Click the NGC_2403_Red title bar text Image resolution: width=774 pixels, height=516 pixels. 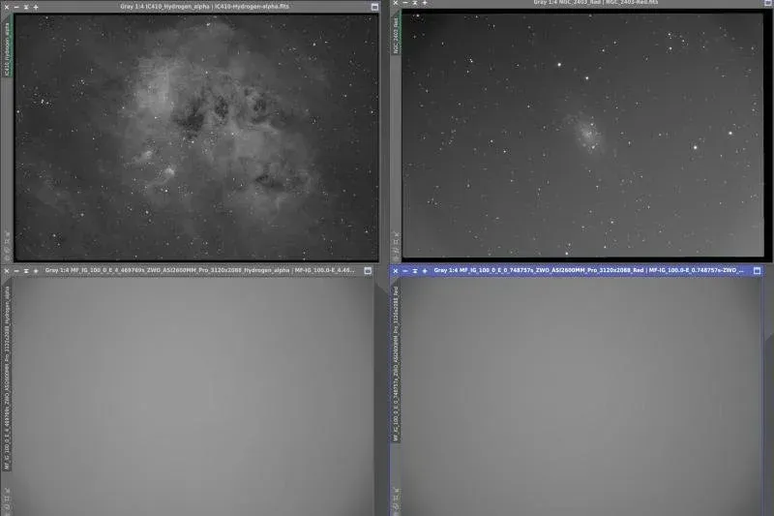coord(595,3)
